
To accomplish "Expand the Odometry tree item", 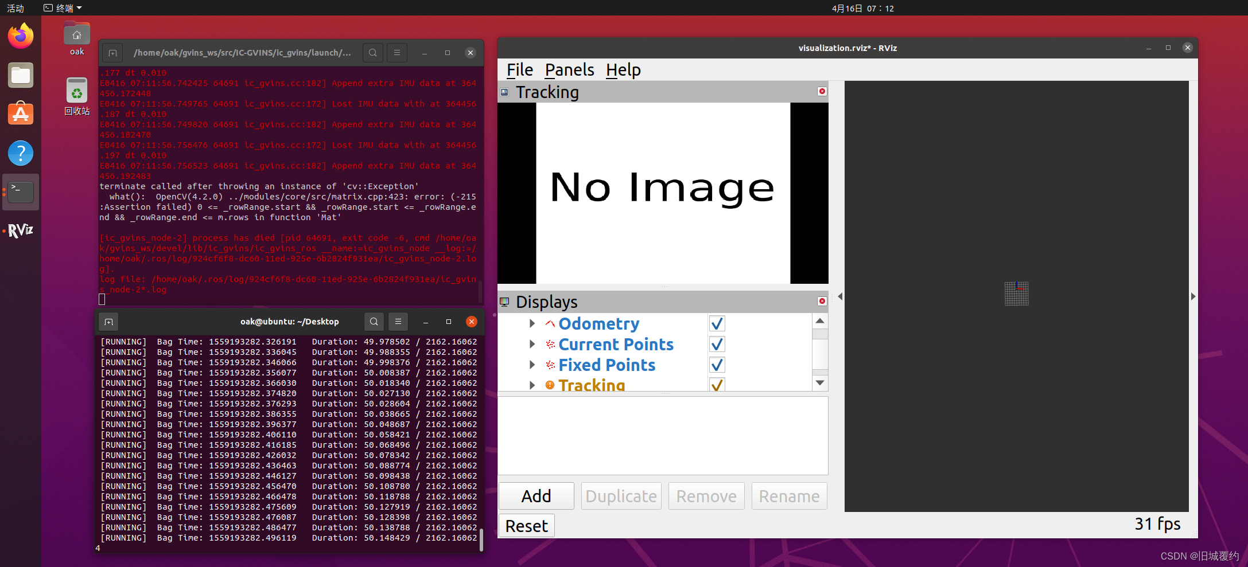I will [532, 324].
